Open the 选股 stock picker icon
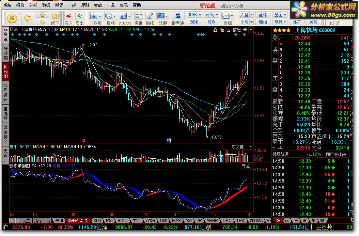 click(161, 16)
